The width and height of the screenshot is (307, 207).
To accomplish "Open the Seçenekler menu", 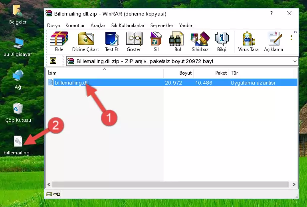I will pos(162,26).
